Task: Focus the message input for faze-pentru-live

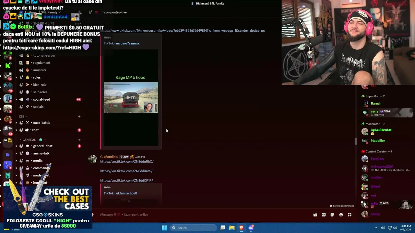Action: tap(204, 215)
